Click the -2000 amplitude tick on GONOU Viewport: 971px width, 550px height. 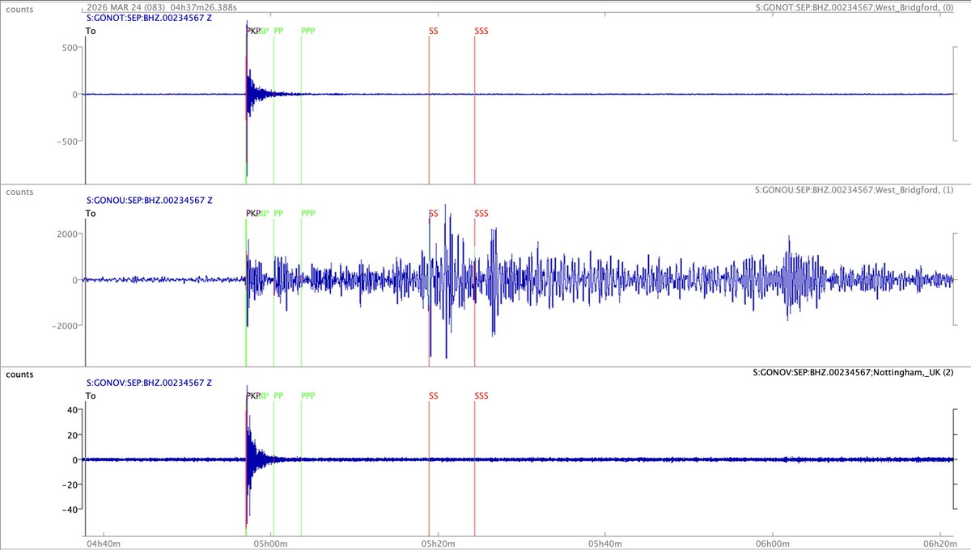(64, 326)
